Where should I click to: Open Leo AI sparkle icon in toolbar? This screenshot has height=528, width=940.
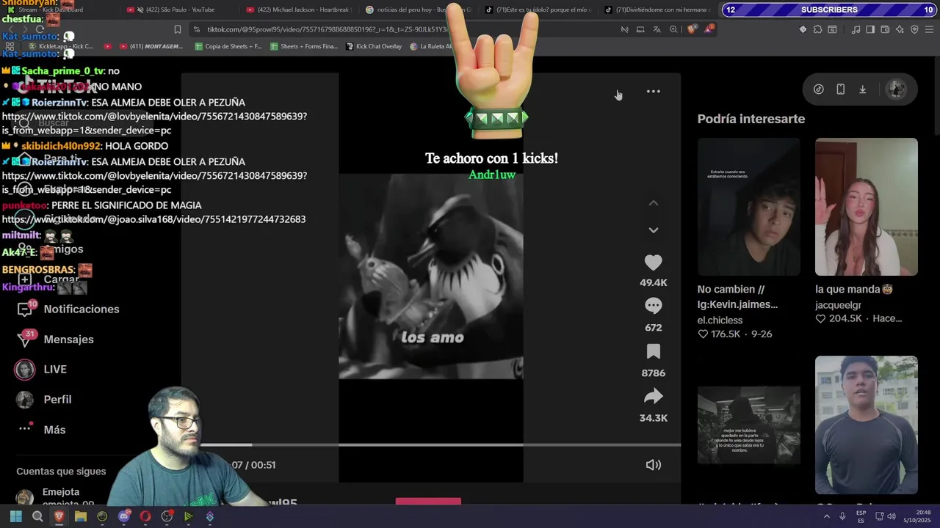[x=900, y=29]
